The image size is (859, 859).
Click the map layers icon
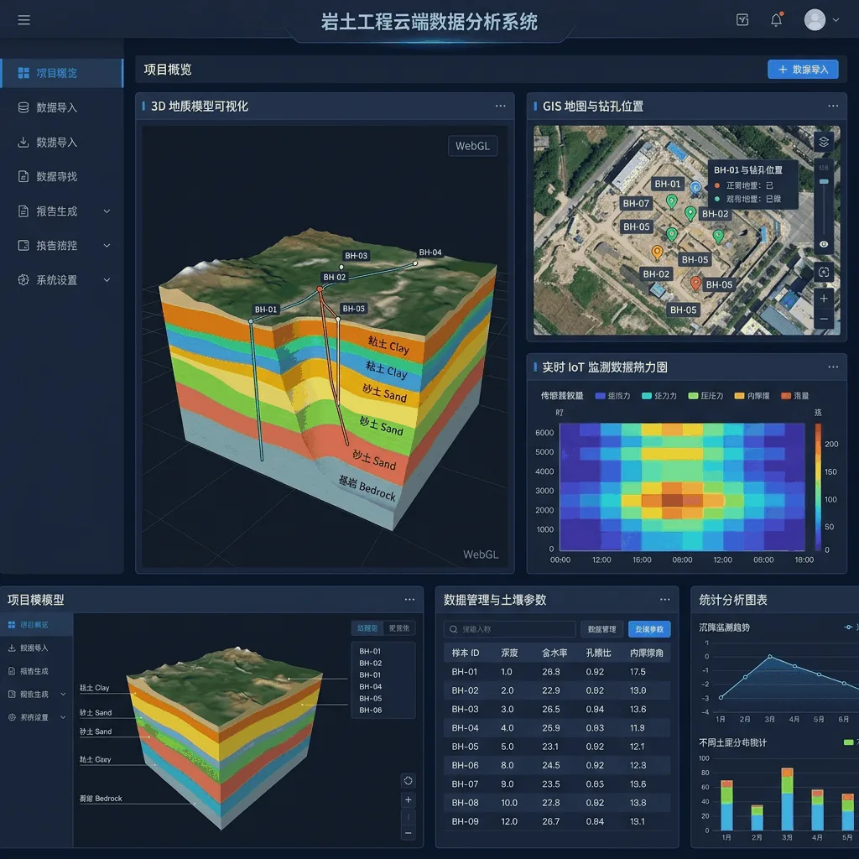coord(824,143)
